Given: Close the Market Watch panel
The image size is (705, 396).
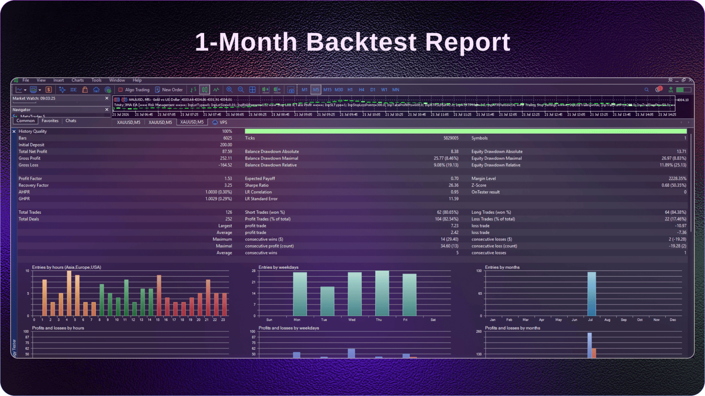Looking at the screenshot, I should pyautogui.click(x=107, y=98).
